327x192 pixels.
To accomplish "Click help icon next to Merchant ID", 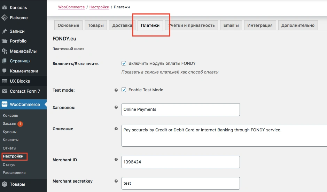I will click(116, 160).
